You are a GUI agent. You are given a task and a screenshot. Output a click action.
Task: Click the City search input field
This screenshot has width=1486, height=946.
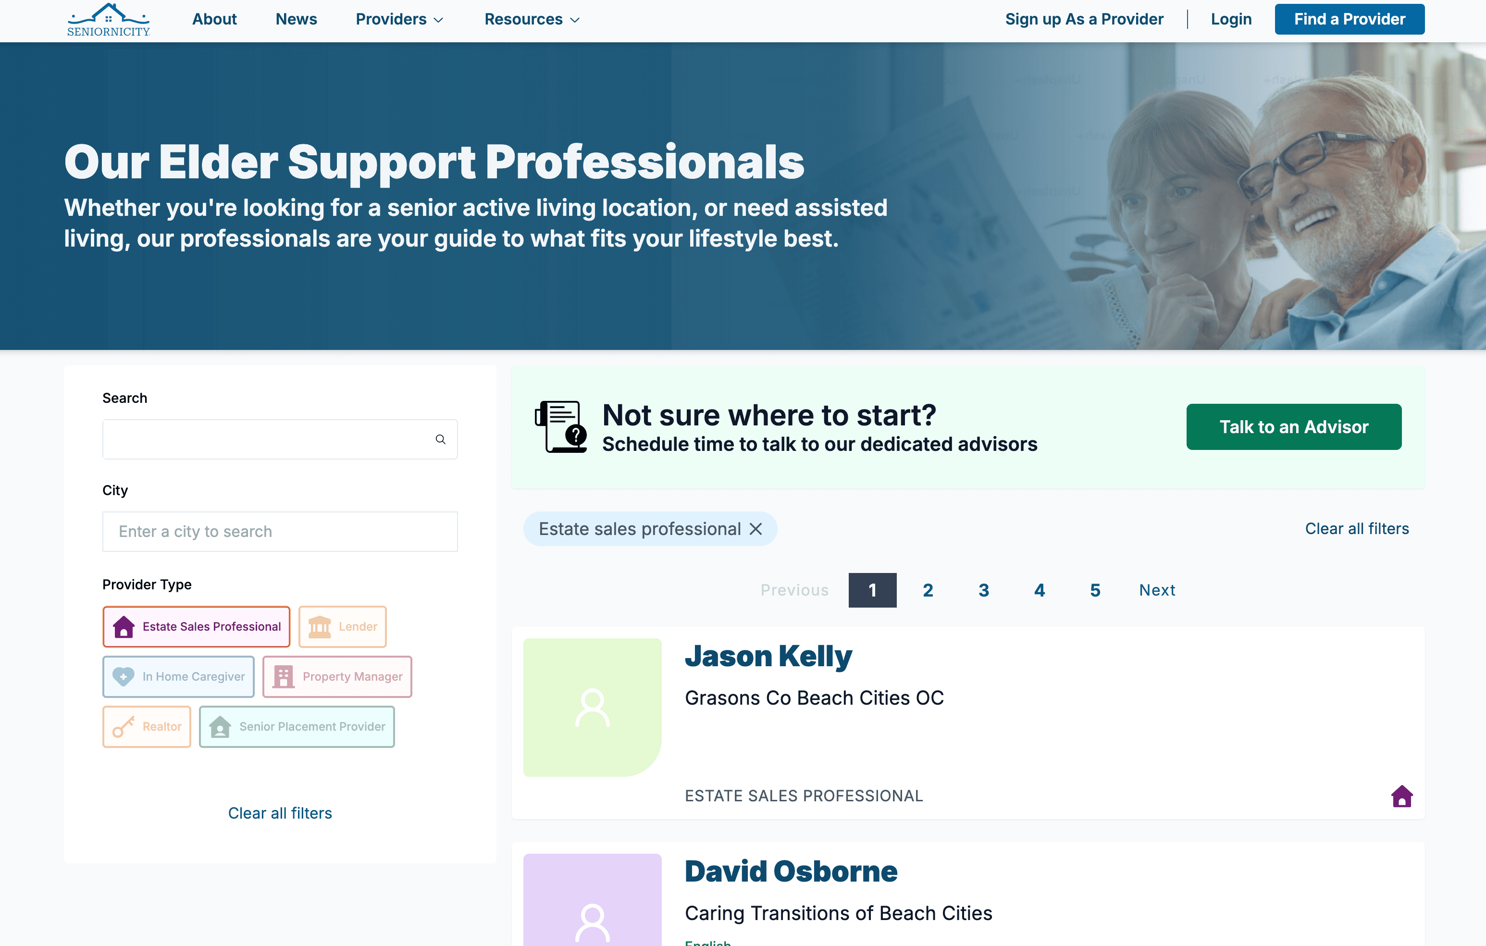coord(280,531)
